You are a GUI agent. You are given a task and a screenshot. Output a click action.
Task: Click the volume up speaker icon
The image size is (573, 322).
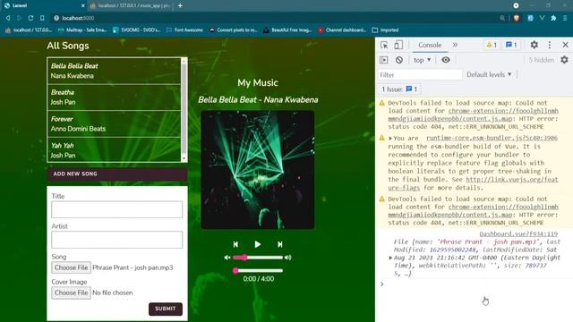click(288, 258)
